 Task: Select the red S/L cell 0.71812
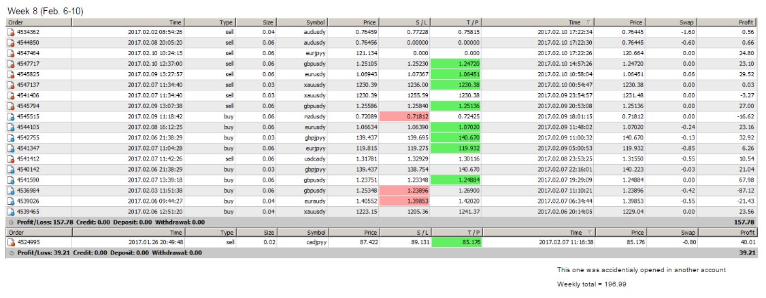click(405, 117)
